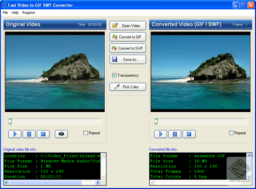Click the Total Colors 8 bpp row
The image size is (256, 189).
click(178, 176)
